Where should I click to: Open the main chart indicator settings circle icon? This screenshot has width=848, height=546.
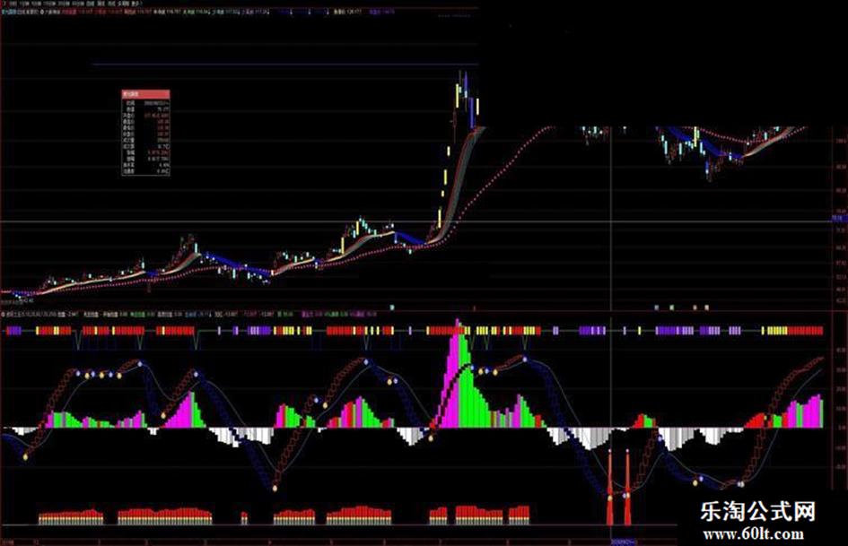[42, 12]
